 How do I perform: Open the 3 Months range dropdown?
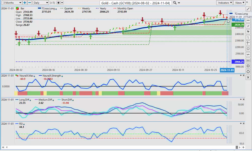tap(11, 3)
